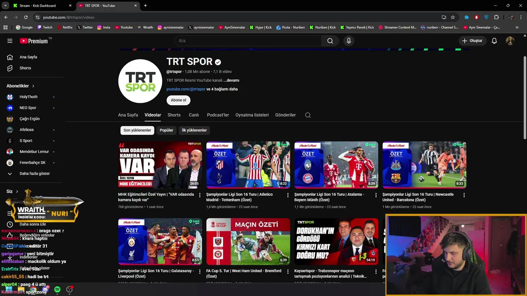Search within the TRT SPOR channel

click(308, 115)
